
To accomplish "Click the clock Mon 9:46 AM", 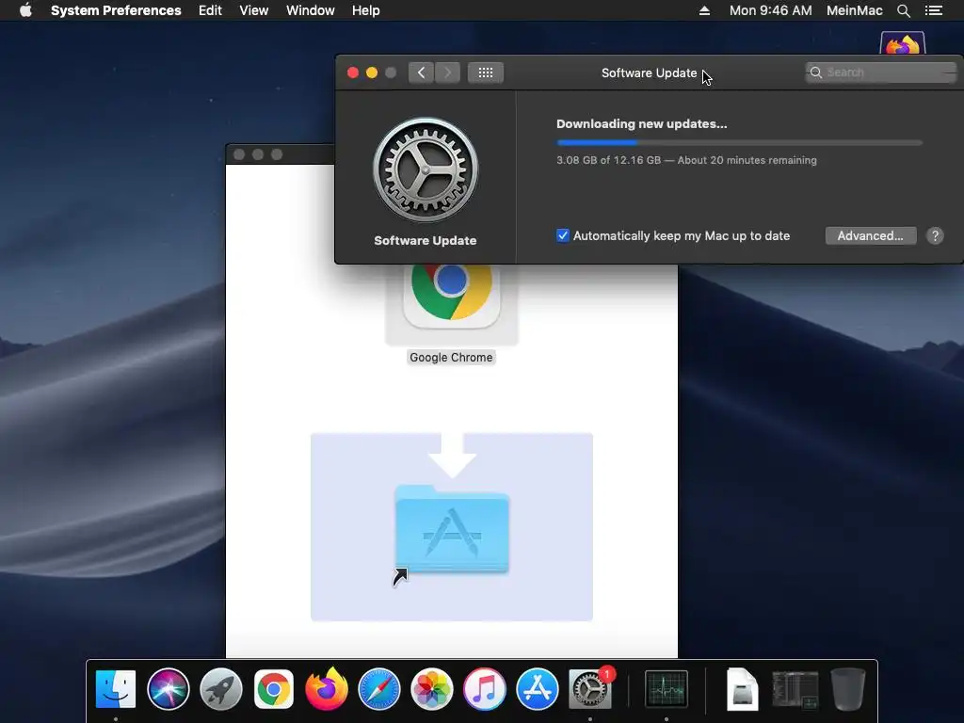I will (x=770, y=10).
